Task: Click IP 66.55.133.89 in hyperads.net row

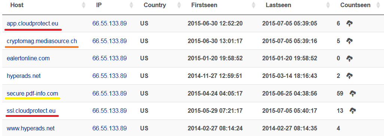Action: 109,76
